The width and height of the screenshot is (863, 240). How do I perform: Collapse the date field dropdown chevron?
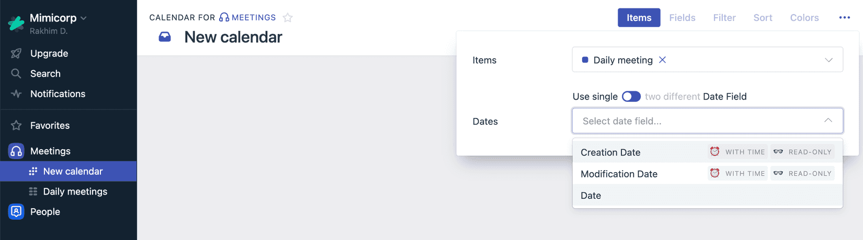pyautogui.click(x=828, y=121)
